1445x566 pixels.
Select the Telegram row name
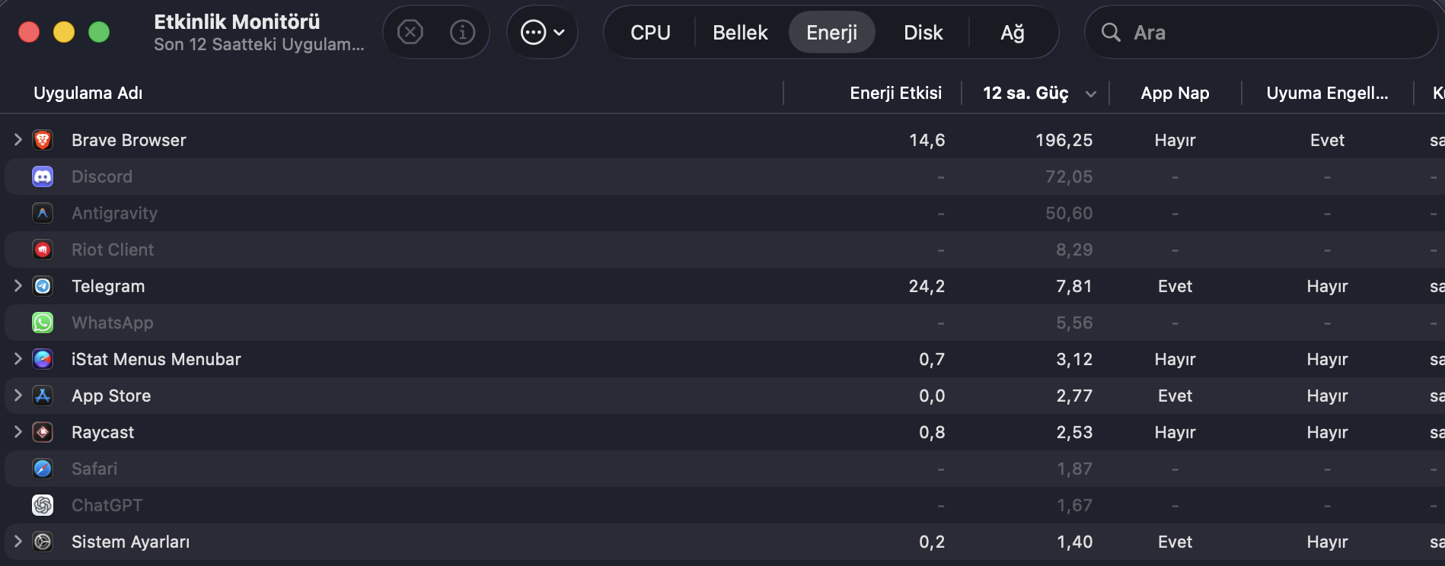pyautogui.click(x=108, y=286)
